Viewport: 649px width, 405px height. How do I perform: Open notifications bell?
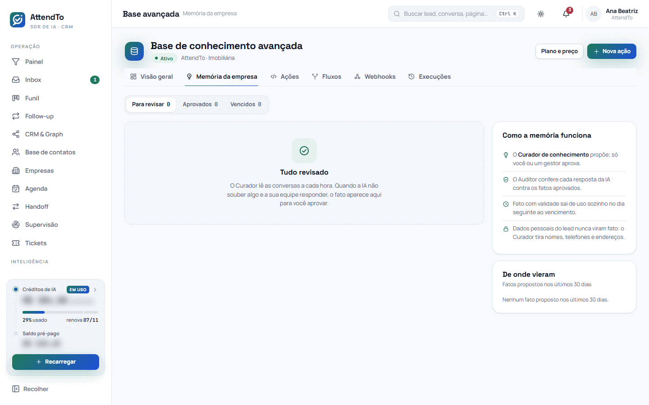point(566,14)
